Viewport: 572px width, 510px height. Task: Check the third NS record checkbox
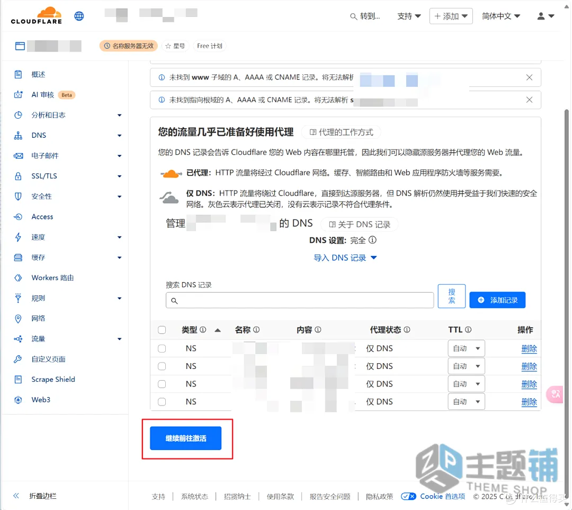162,384
